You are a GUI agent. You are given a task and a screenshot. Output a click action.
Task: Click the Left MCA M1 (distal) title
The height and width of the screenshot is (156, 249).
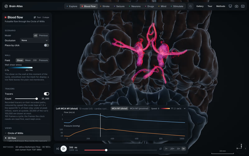tap(67, 109)
